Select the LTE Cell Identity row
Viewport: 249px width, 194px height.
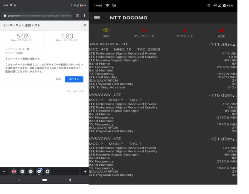(x=163, y=77)
